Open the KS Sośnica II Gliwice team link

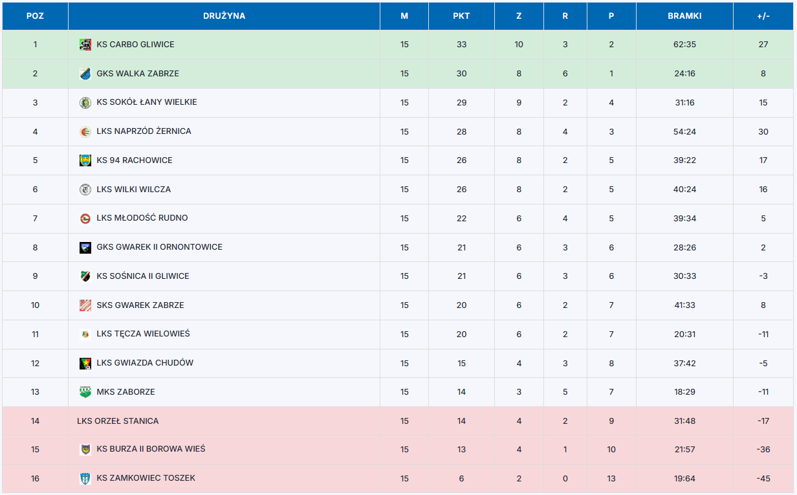tap(143, 276)
